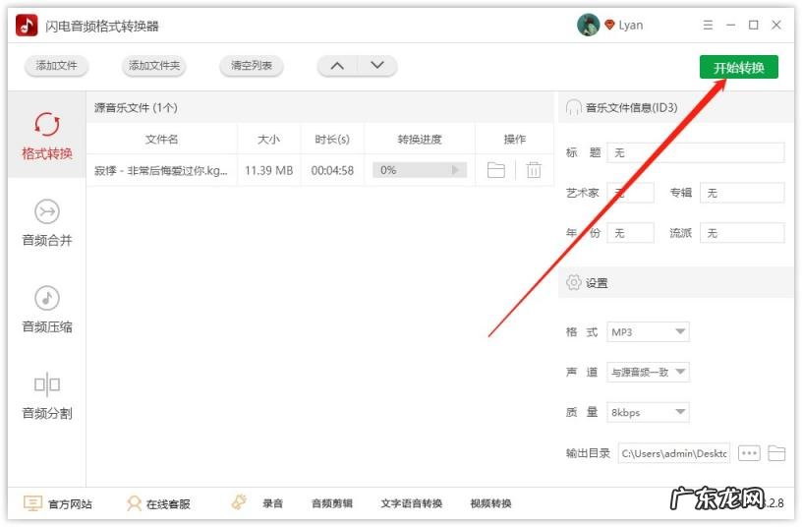Click the 艺术家 input field
The image size is (802, 527).
point(630,193)
